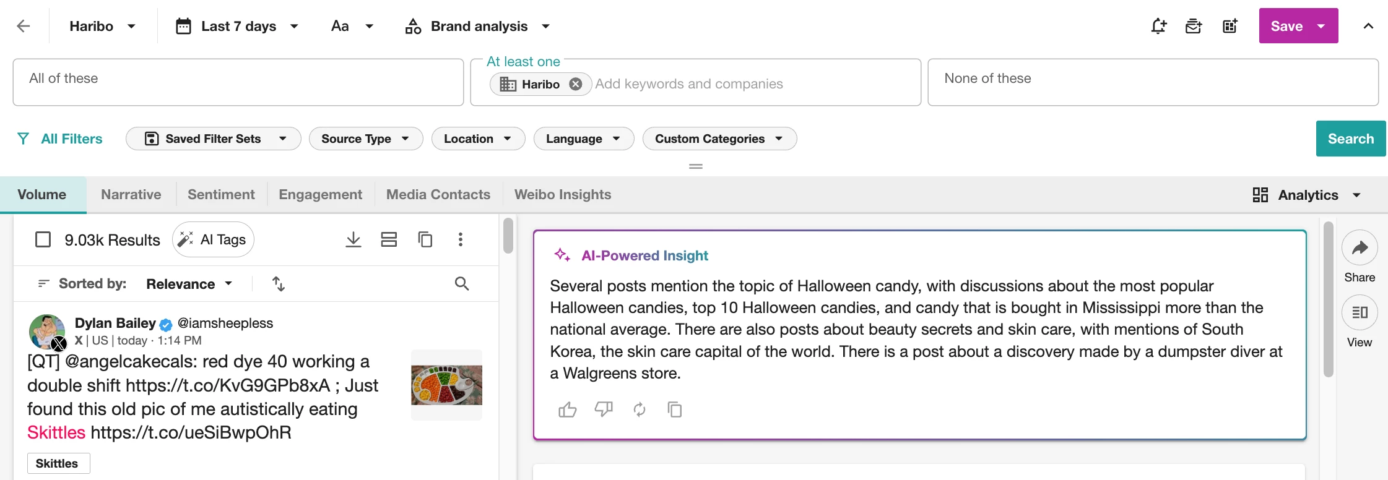The width and height of the screenshot is (1388, 480).
Task: Collapse the search panel with chevron up
Action: [x=1368, y=26]
